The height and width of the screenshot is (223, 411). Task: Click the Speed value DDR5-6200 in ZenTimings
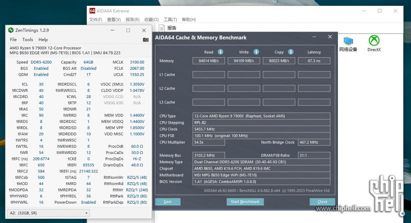click(x=41, y=62)
